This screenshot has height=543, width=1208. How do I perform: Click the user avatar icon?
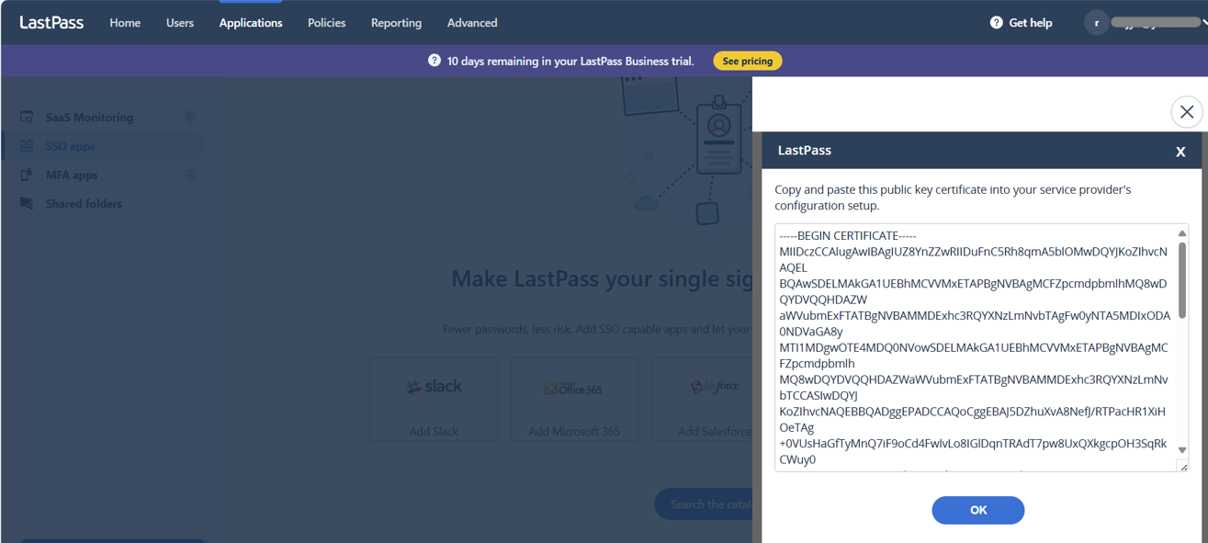pyautogui.click(x=1096, y=23)
